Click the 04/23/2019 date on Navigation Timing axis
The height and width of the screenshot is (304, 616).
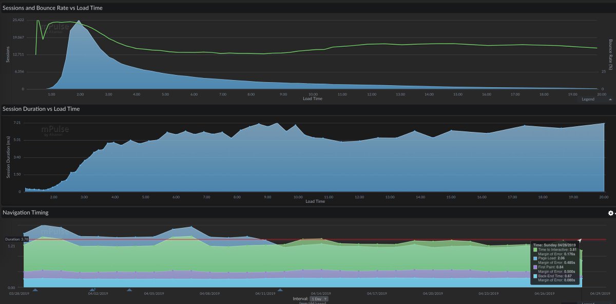tap(489, 294)
